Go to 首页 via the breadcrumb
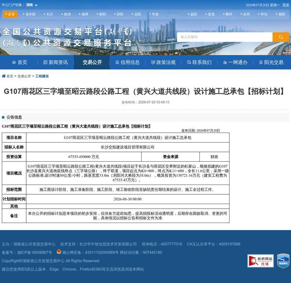This screenshot has height=283, width=291. (10, 76)
